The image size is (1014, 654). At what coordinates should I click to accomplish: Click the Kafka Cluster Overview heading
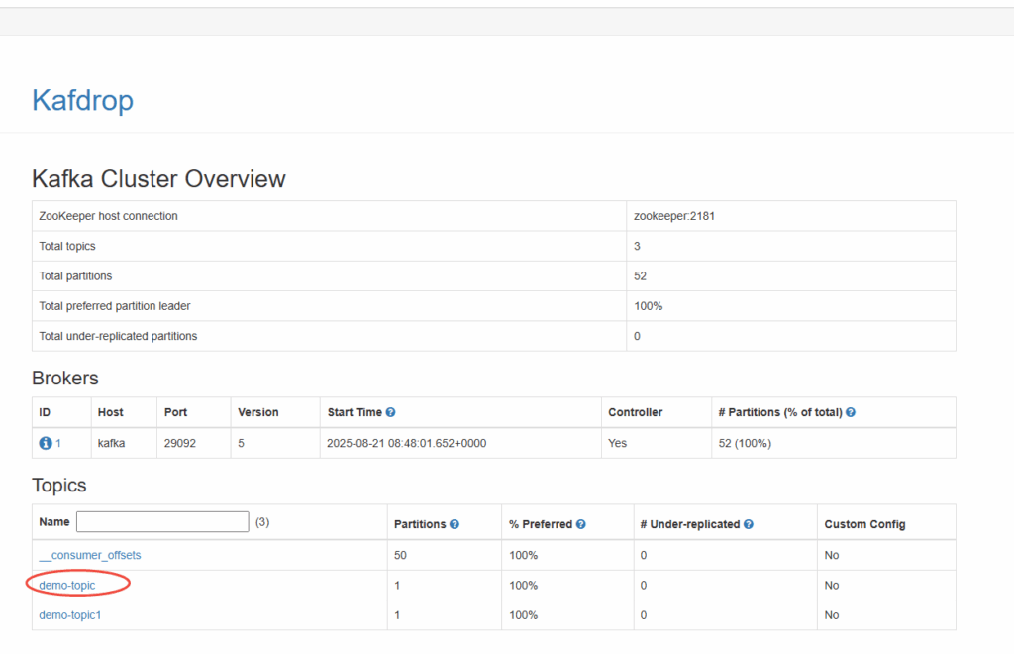tap(158, 179)
